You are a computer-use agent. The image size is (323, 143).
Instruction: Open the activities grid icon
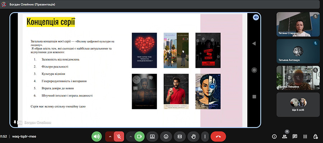pos(305,136)
